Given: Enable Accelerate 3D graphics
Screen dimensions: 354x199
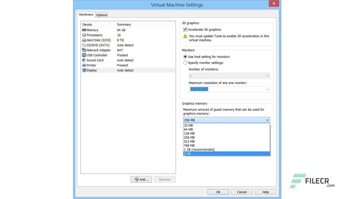Looking at the screenshot, I should pyautogui.click(x=185, y=30).
